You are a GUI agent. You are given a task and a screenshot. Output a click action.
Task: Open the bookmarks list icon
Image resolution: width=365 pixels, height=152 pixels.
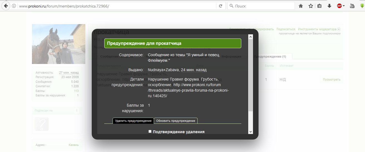[x=319, y=6]
